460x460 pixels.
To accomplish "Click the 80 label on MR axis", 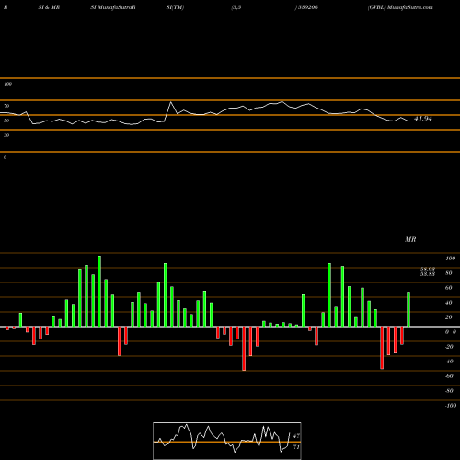I will [448, 273].
